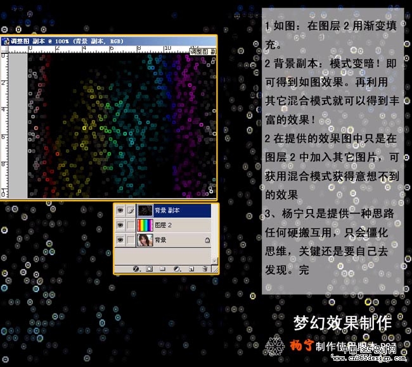Open the new adjustment layer menu
The width and height of the screenshot is (412, 367).
[x=177, y=269]
